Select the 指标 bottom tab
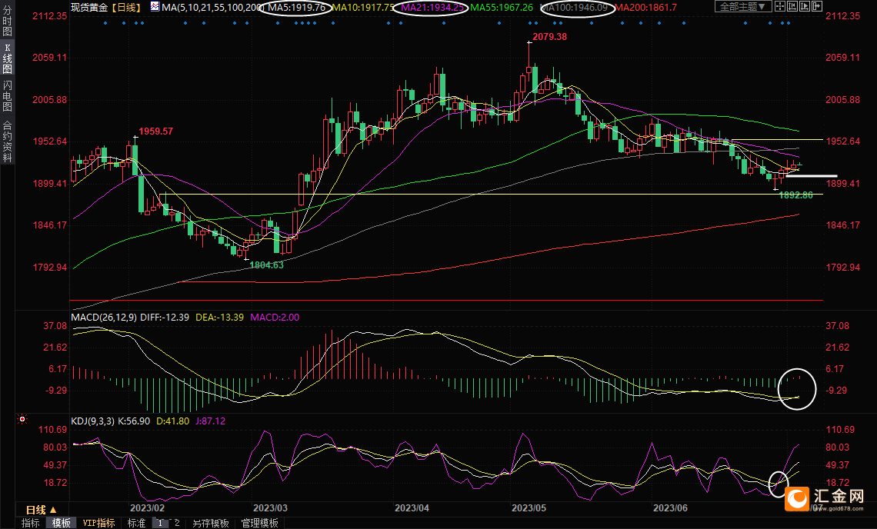Screen dimensions: 877x529 [x=31, y=523]
